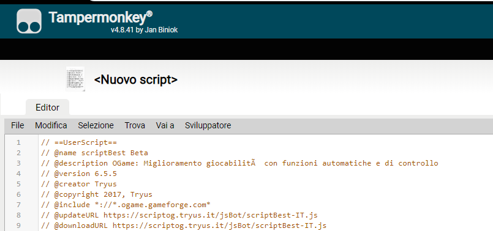493x231 pixels.
Task: Click the '@creator Tryus' line
Action: tap(79, 184)
